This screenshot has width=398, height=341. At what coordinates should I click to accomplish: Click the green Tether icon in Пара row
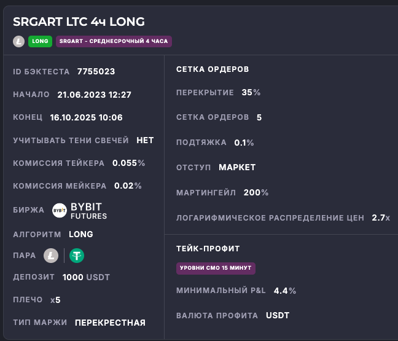(x=77, y=255)
